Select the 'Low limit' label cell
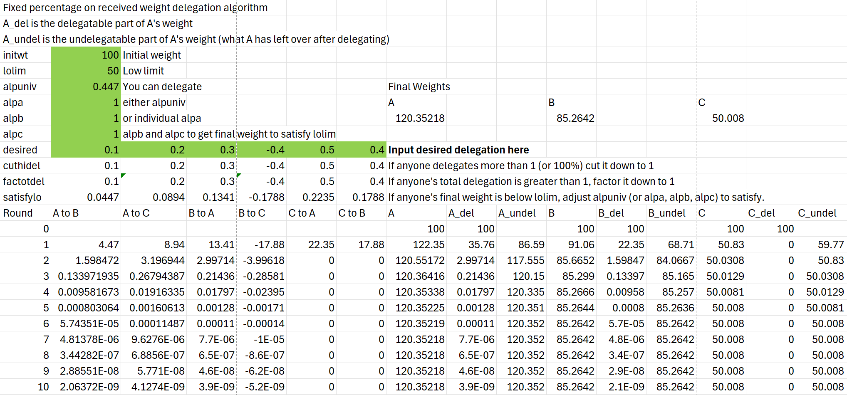The width and height of the screenshot is (847, 395). [143, 71]
